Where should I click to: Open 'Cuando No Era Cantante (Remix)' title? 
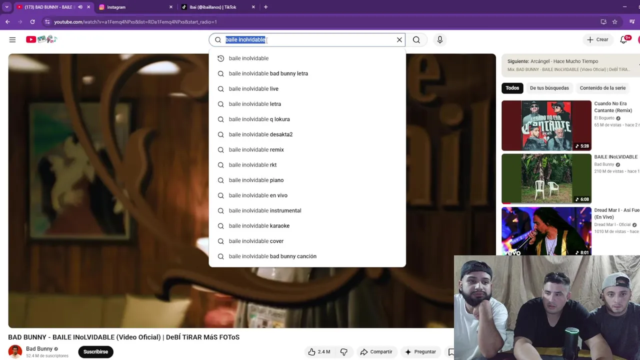(613, 107)
